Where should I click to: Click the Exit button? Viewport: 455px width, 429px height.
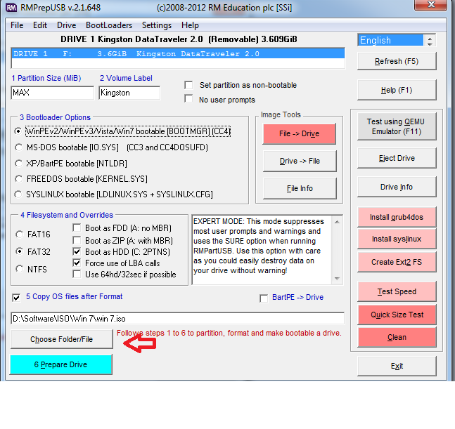(397, 366)
